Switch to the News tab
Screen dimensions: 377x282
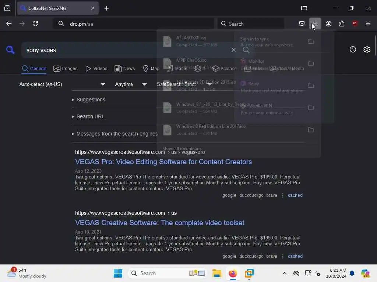[124, 69]
